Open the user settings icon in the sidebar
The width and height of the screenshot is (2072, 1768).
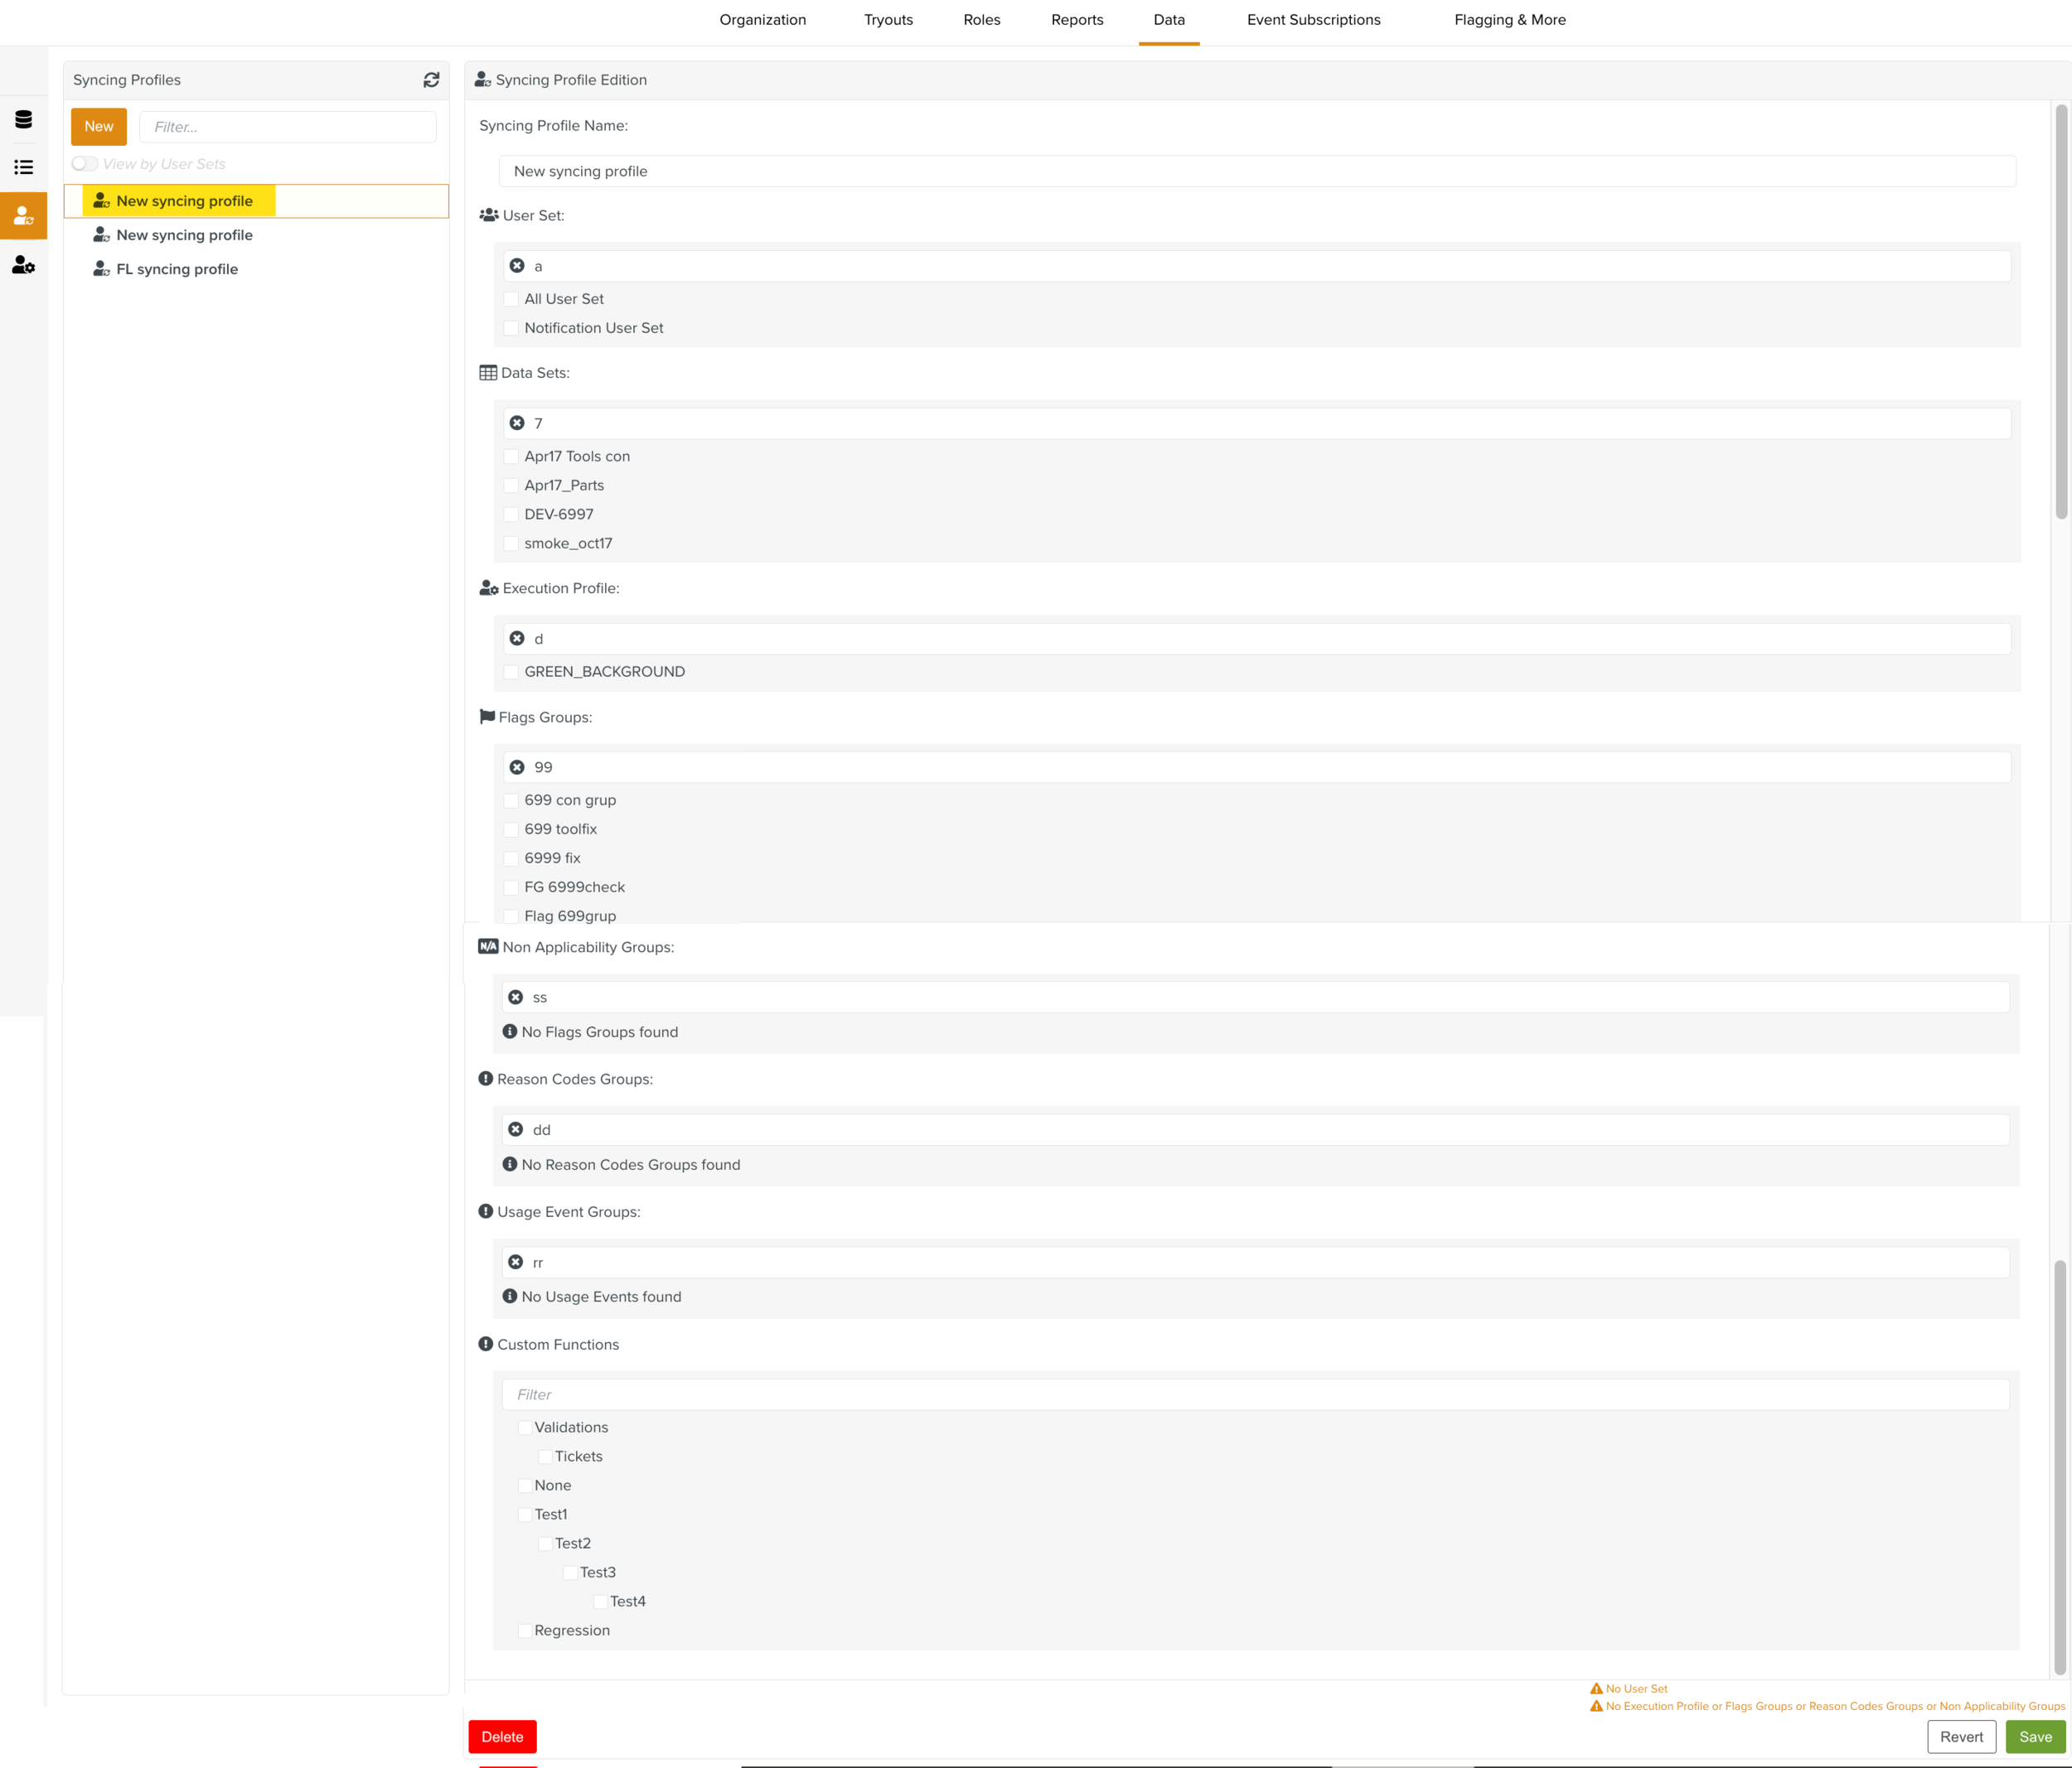click(23, 265)
